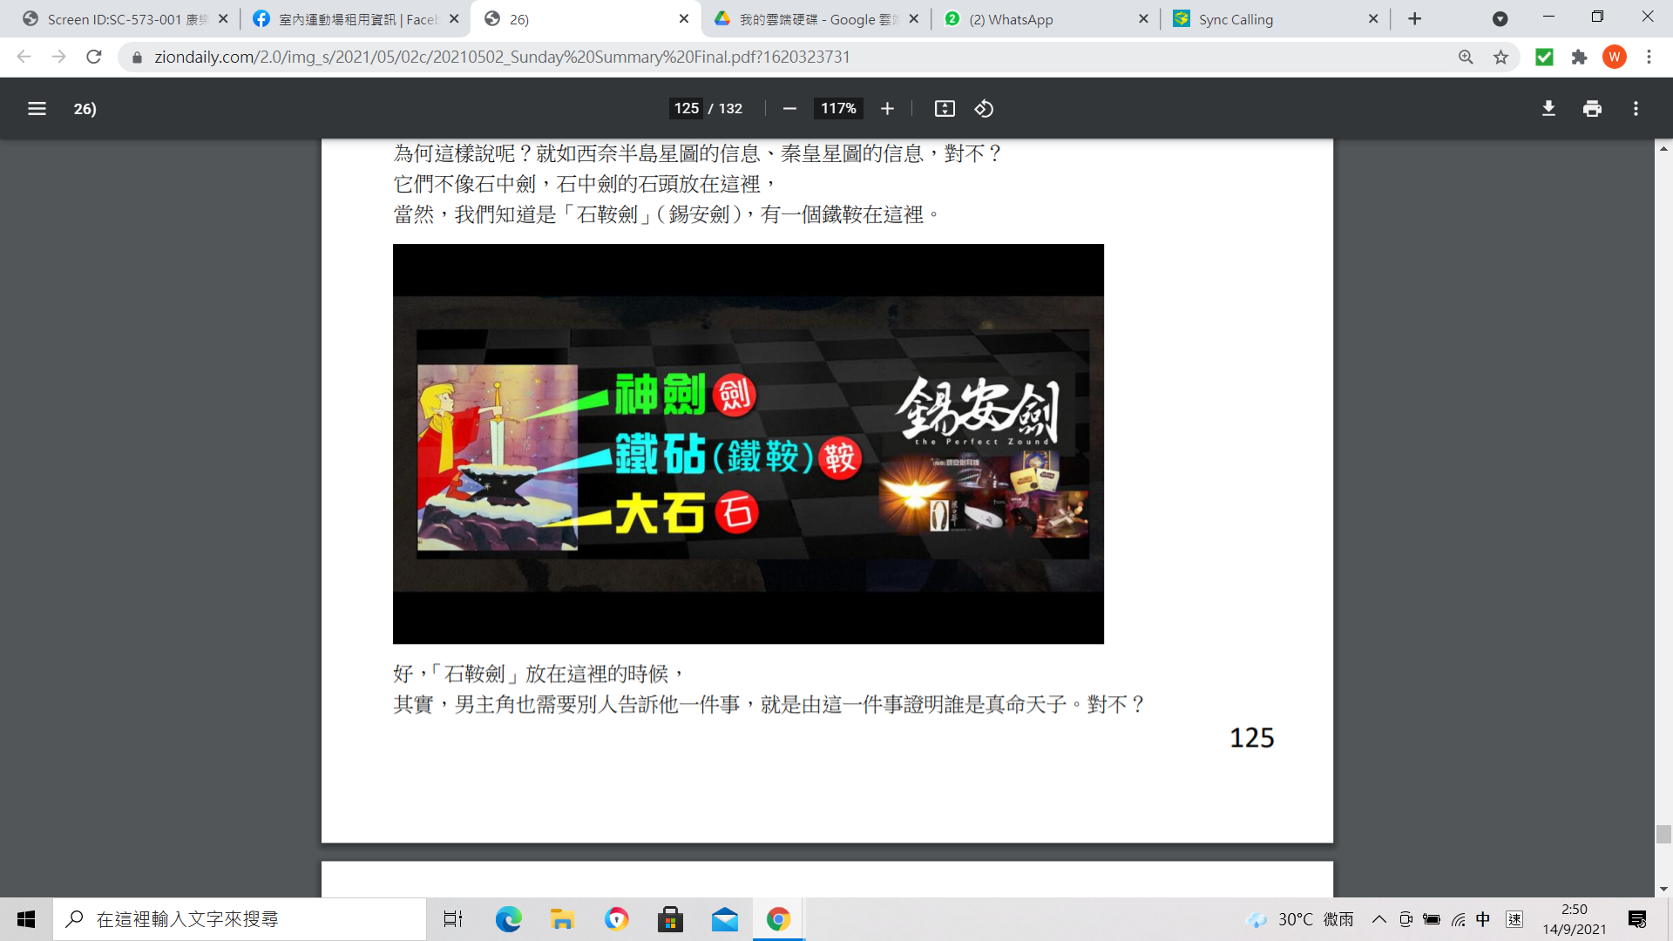Open the Extensions puzzle icon
The height and width of the screenshot is (941, 1673).
(x=1579, y=57)
